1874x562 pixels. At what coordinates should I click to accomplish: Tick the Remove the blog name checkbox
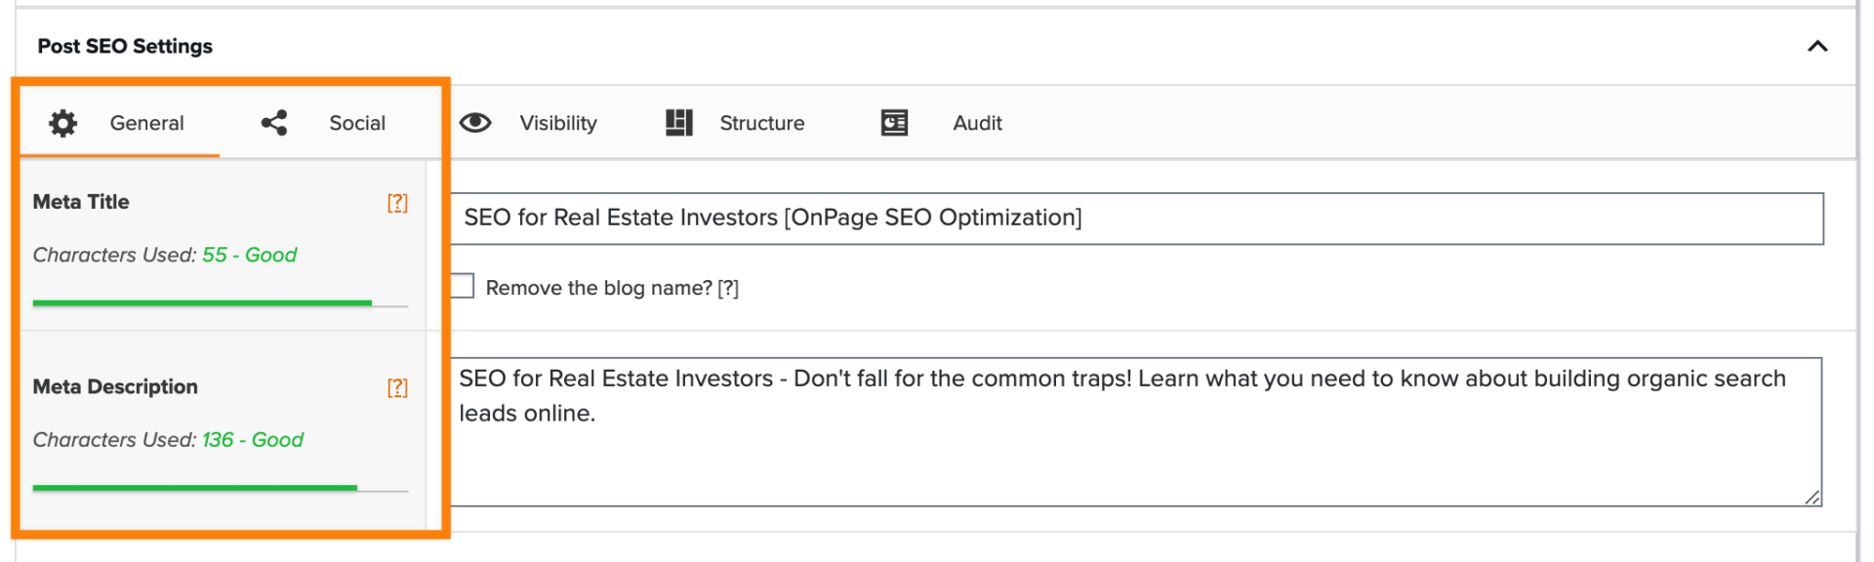(x=462, y=286)
